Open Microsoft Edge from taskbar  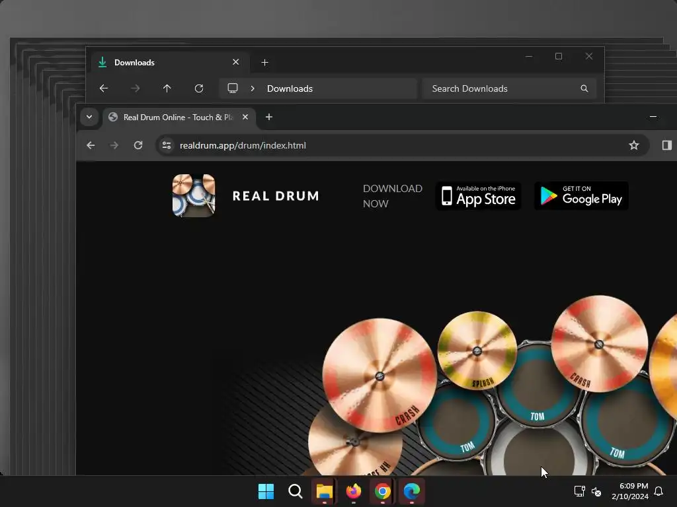click(x=411, y=491)
